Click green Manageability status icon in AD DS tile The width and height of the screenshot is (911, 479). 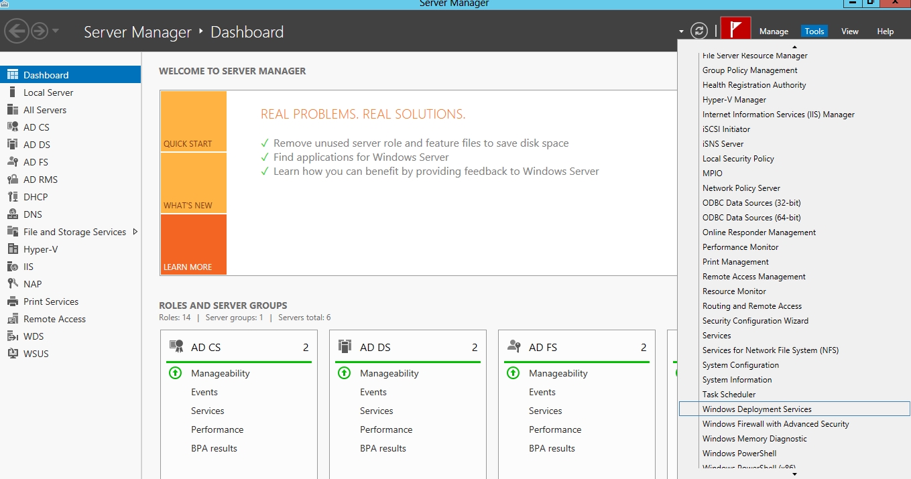tap(345, 373)
